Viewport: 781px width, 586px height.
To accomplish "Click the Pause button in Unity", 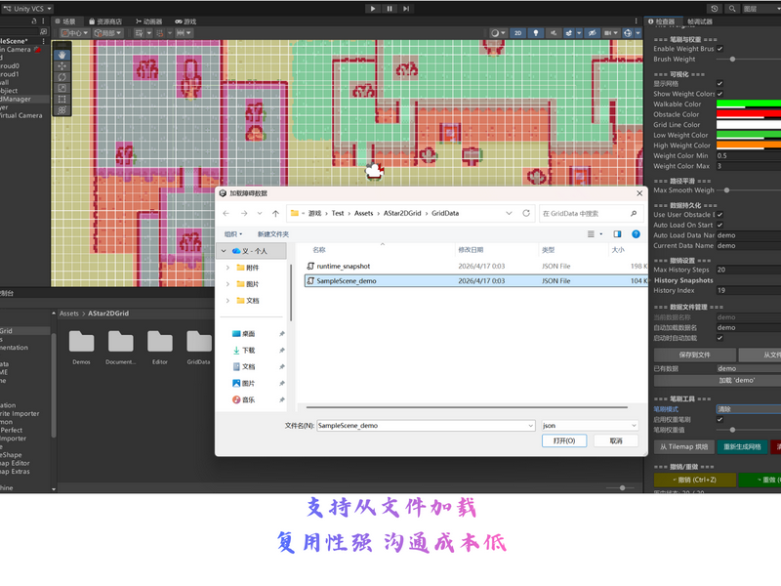I will click(390, 9).
